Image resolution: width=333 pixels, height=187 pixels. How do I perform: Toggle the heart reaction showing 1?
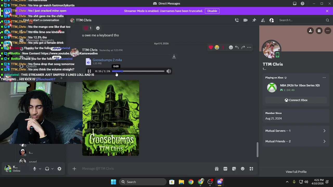pos(88,28)
